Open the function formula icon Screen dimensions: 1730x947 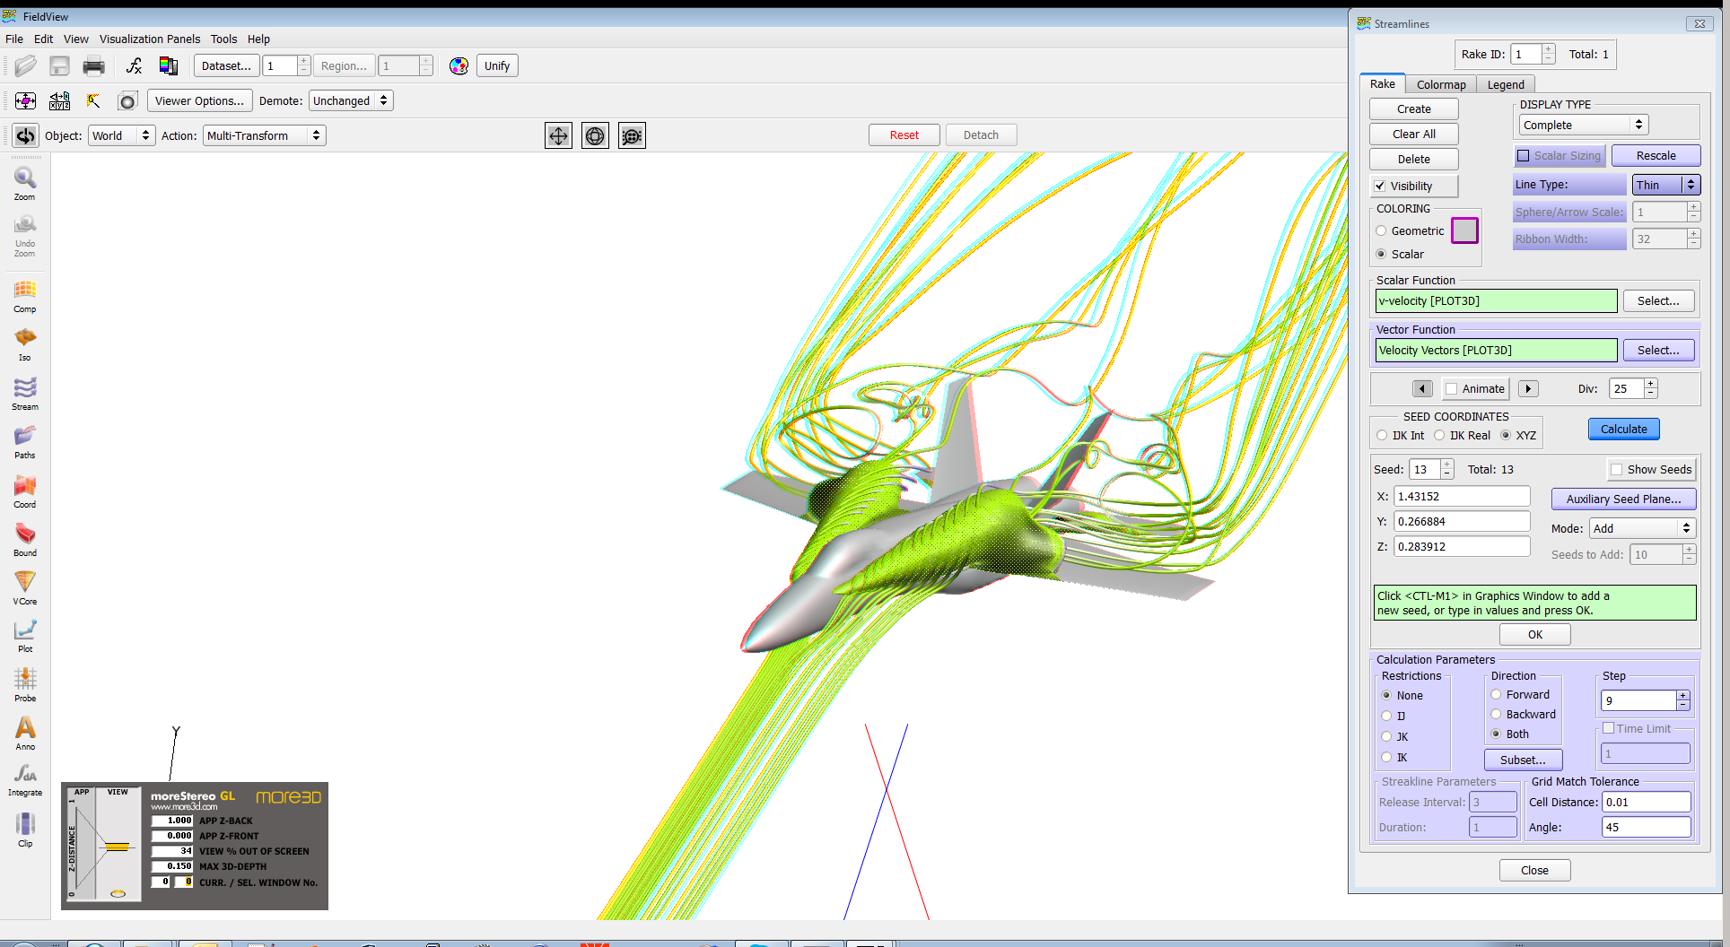click(x=134, y=65)
